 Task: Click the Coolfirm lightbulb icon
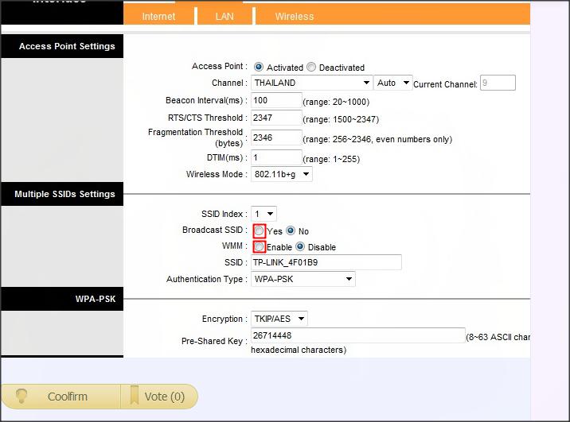[x=21, y=397]
